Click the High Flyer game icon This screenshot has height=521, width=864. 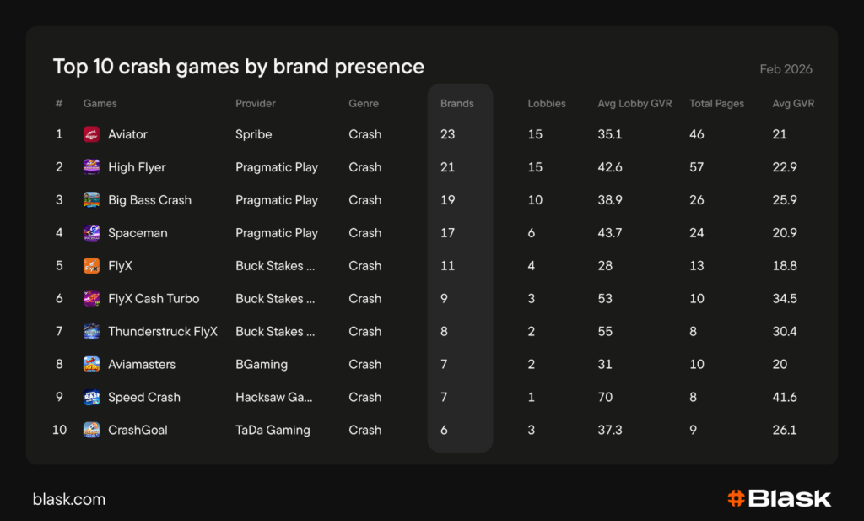91,167
